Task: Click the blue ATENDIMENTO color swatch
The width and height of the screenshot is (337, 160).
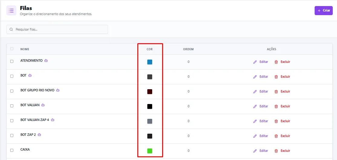Action: 150,62
